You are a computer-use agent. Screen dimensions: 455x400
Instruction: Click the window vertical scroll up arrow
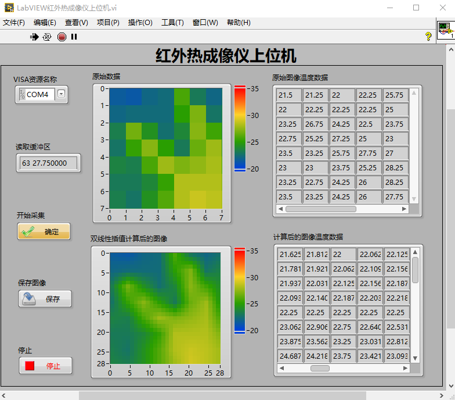click(451, 50)
